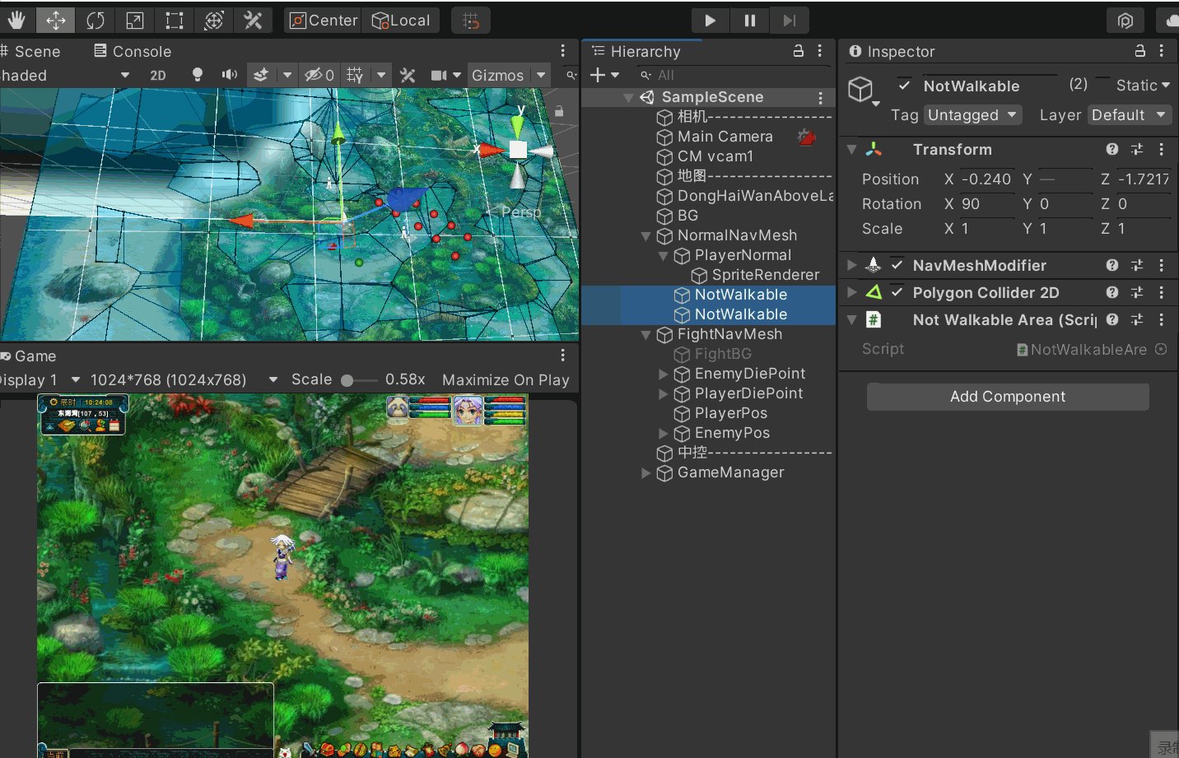Select the Move tool
The width and height of the screenshot is (1179, 758).
[x=56, y=20]
